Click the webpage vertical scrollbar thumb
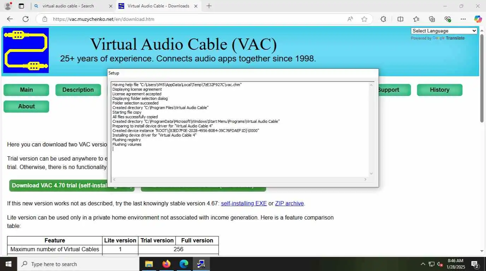486x271 pixels. pyautogui.click(x=482, y=78)
